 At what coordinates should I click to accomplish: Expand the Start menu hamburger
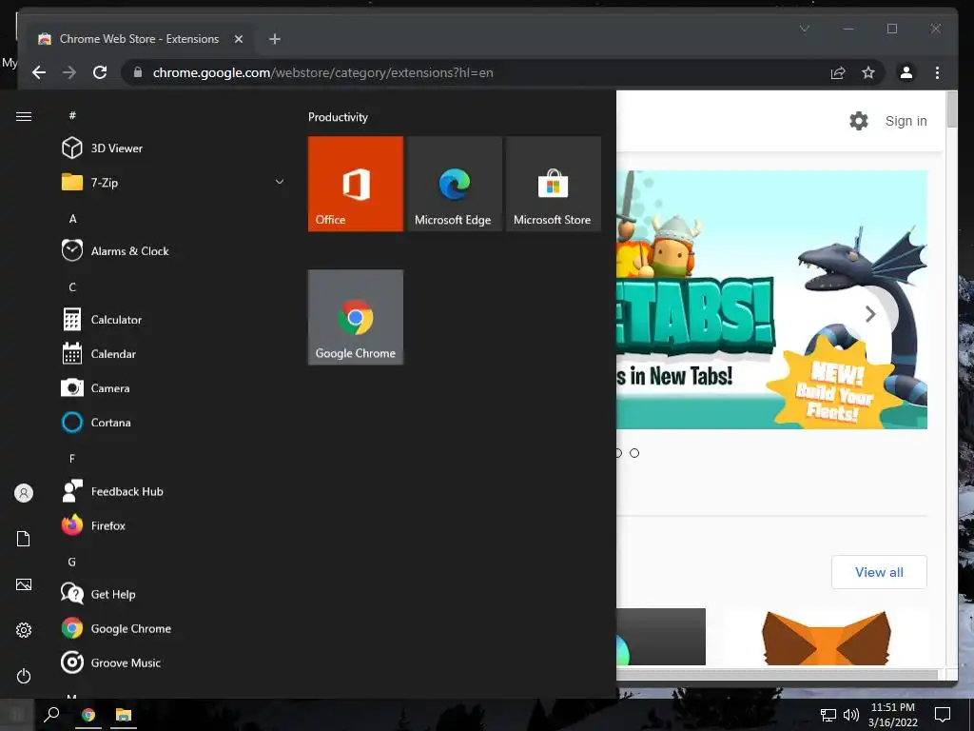pos(24,116)
